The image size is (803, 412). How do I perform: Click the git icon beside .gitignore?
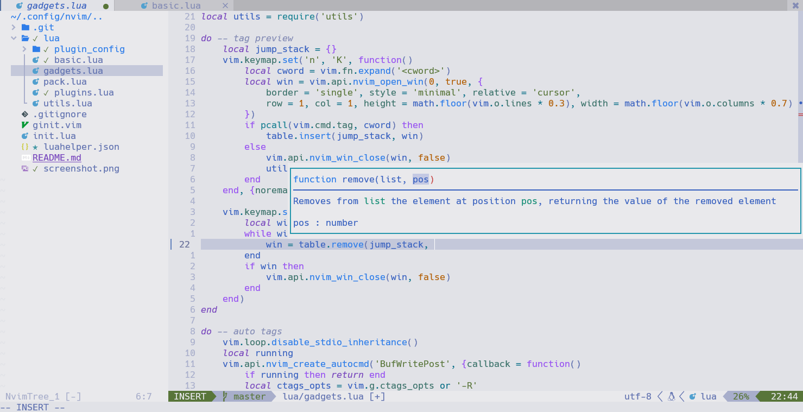pos(24,114)
